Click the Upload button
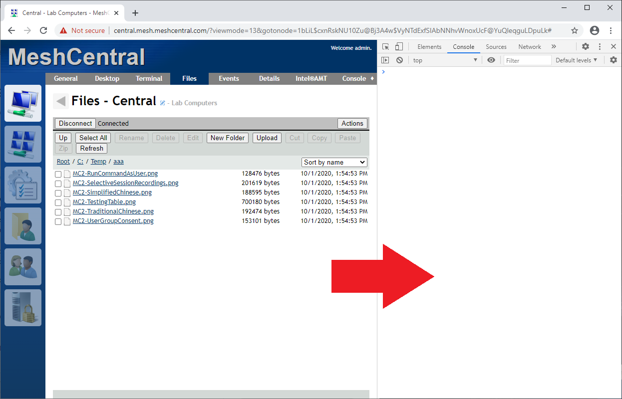Screen dimensions: 622x399 point(267,138)
